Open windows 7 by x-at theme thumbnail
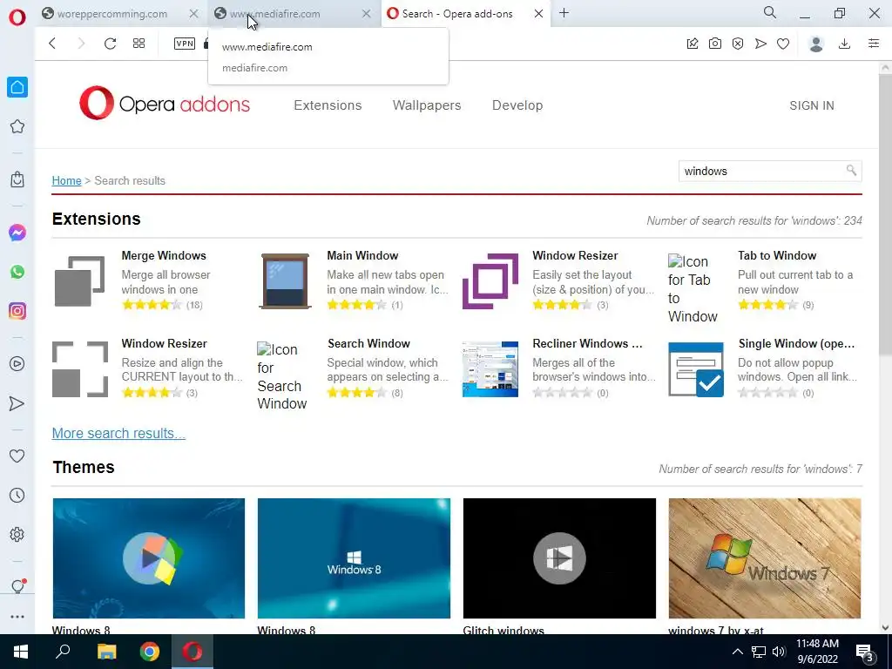 tap(765, 558)
